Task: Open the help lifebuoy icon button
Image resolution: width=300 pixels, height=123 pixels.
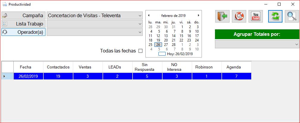Action: point(239,16)
